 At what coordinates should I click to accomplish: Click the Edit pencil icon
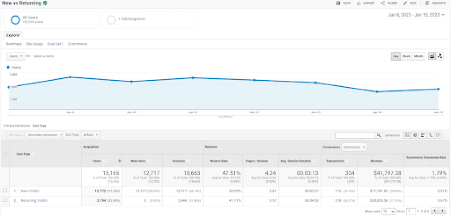(x=405, y=3)
